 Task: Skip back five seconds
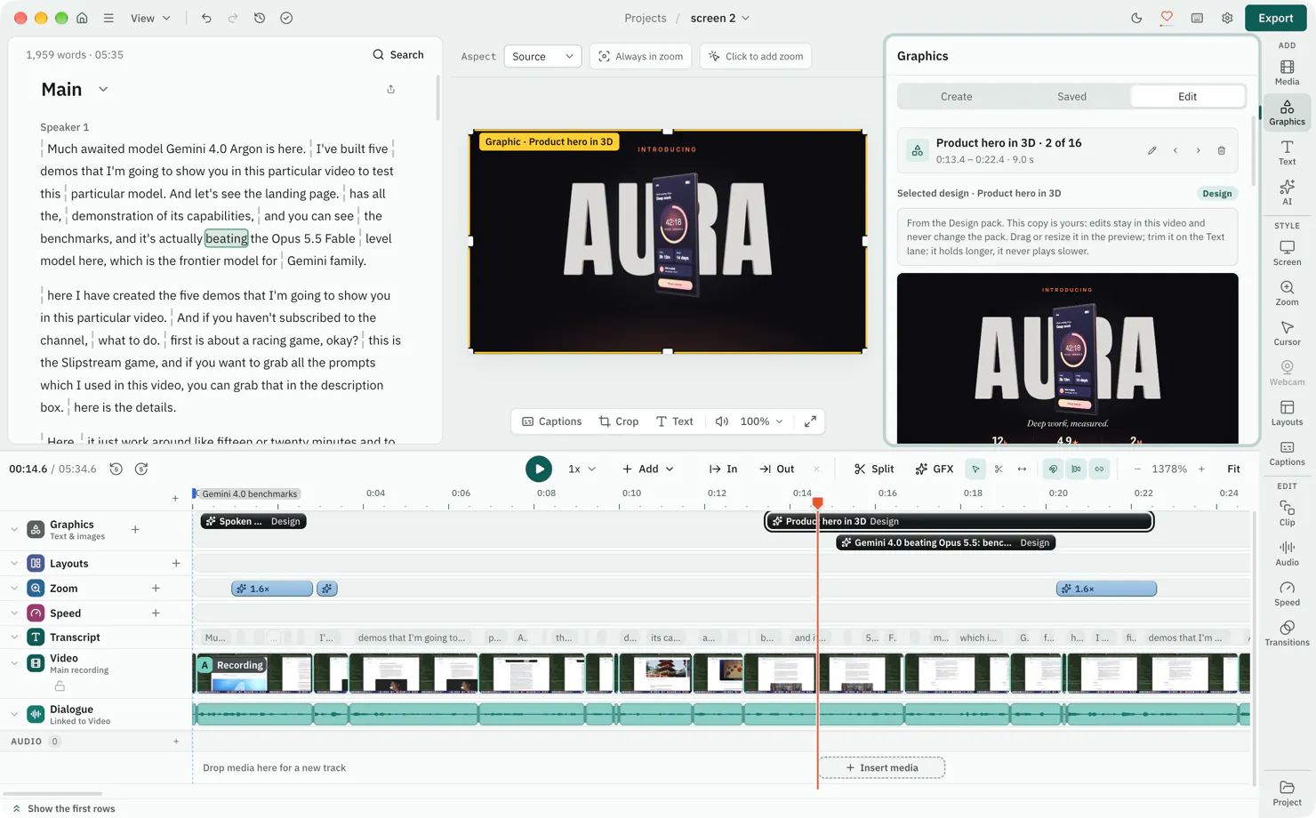click(116, 469)
